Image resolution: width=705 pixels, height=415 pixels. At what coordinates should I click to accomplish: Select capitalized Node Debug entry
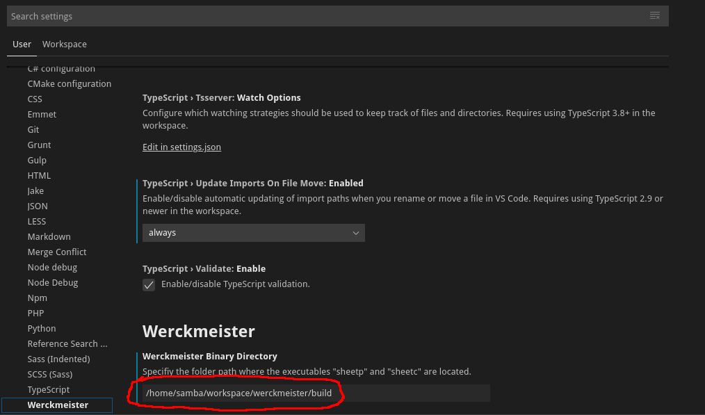[53, 282]
